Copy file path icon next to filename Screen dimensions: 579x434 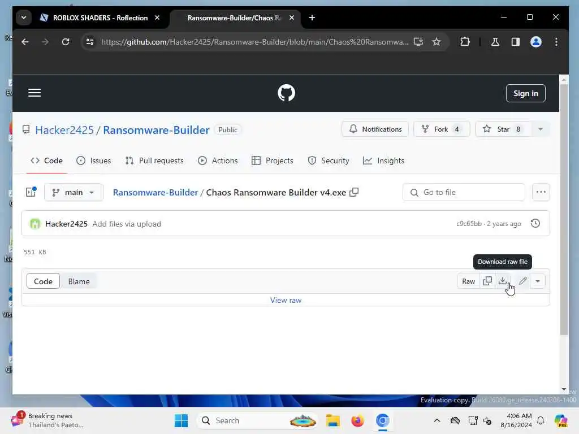click(x=354, y=192)
